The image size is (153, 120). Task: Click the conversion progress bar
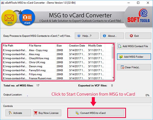[x=76, y=100]
